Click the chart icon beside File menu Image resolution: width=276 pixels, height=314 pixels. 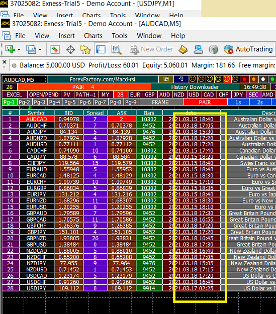(x=7, y=36)
